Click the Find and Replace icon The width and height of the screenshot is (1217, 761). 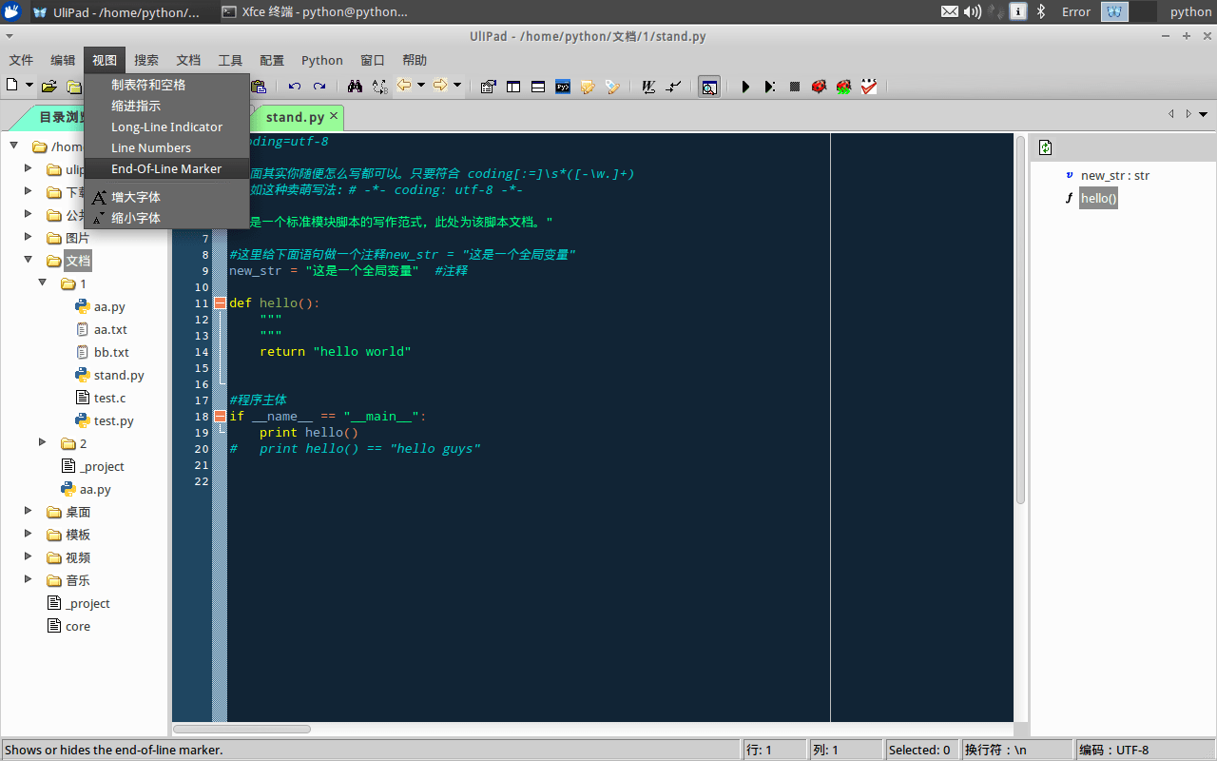point(379,87)
